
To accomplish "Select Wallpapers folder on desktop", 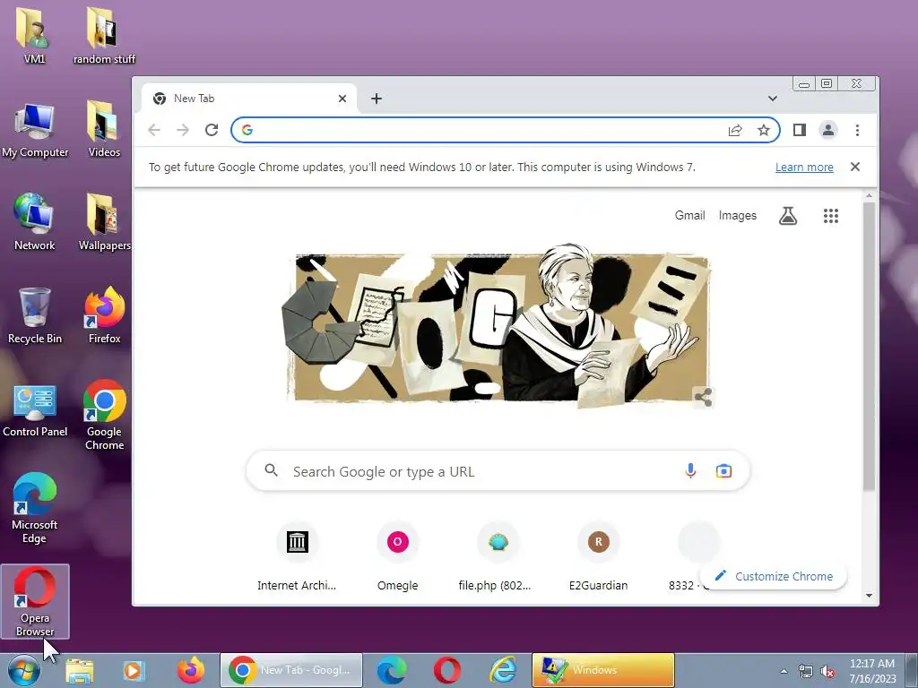I will [x=104, y=222].
